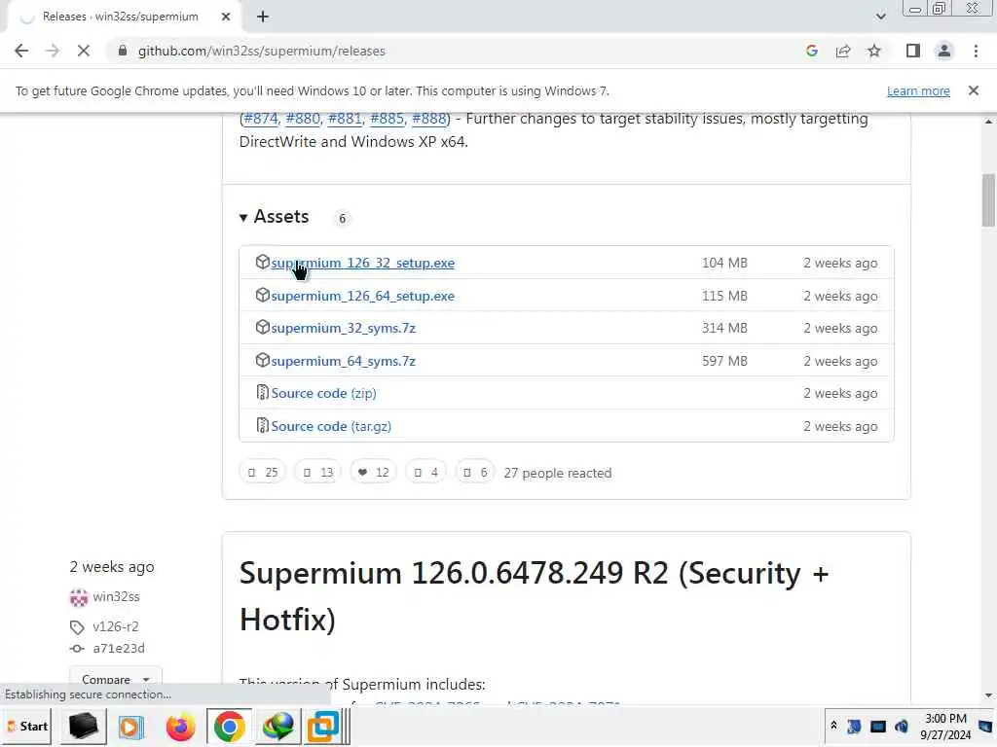
Task: Open the globe download manager taskbar icon
Action: coord(277,726)
